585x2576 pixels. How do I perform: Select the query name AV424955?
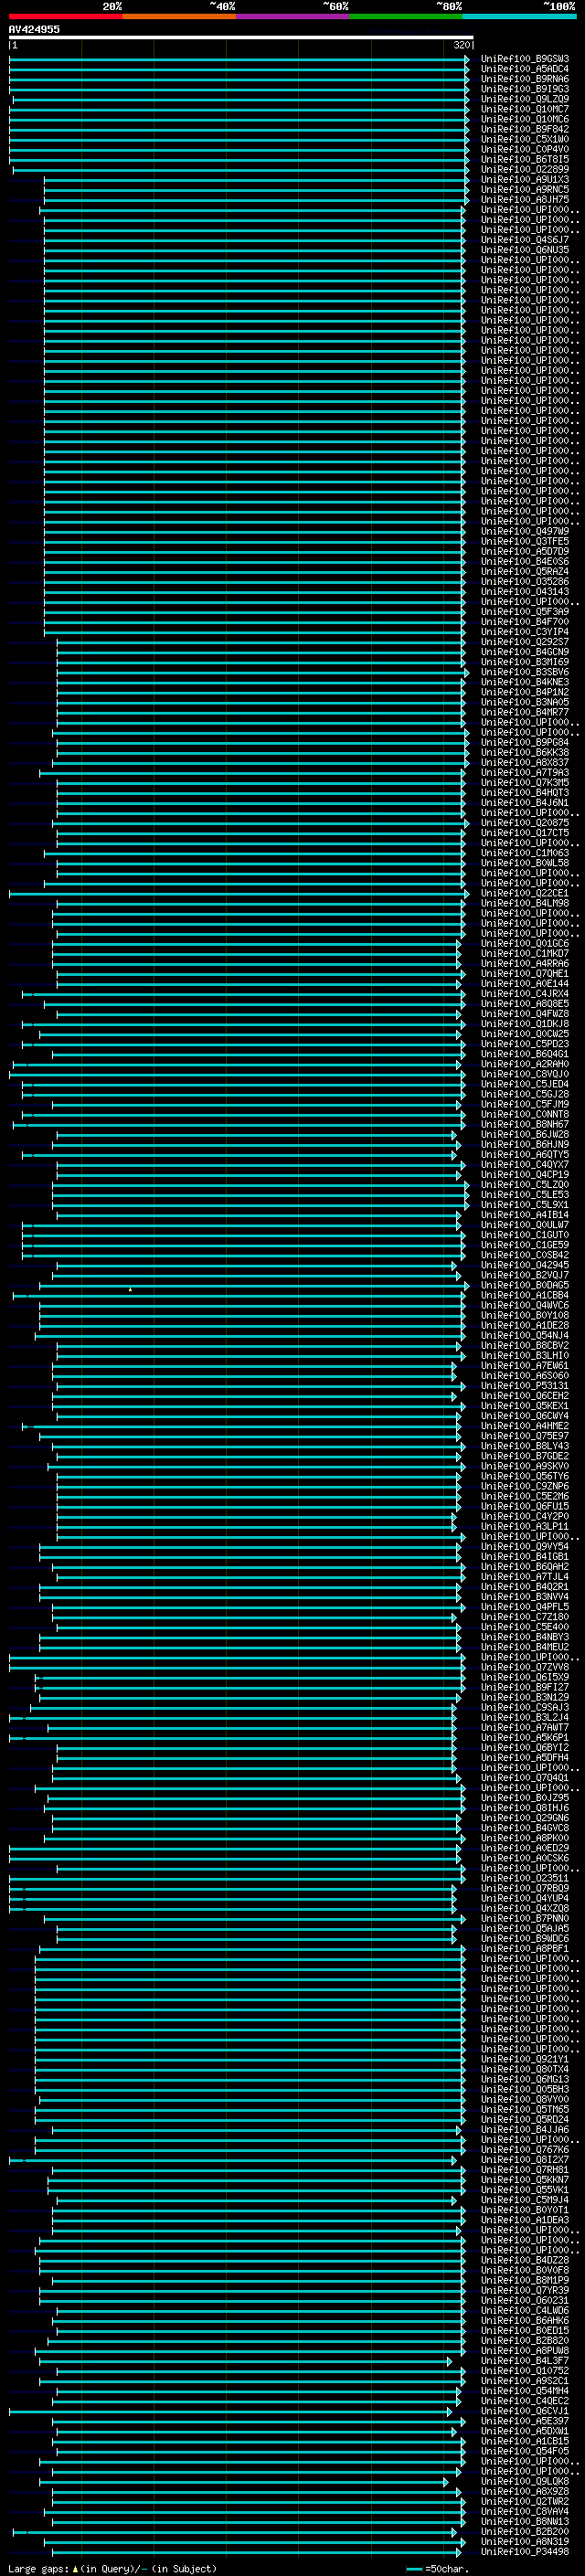[x=34, y=29]
